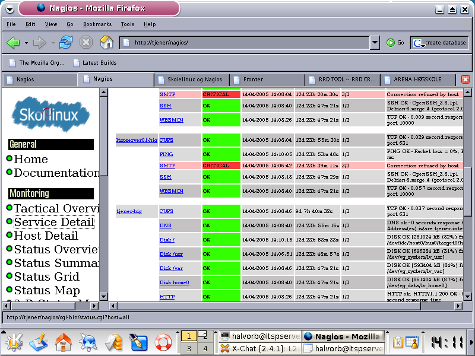Viewport: 475px width, 356px height.
Task: Switch to the Fronter tab
Action: (268, 80)
